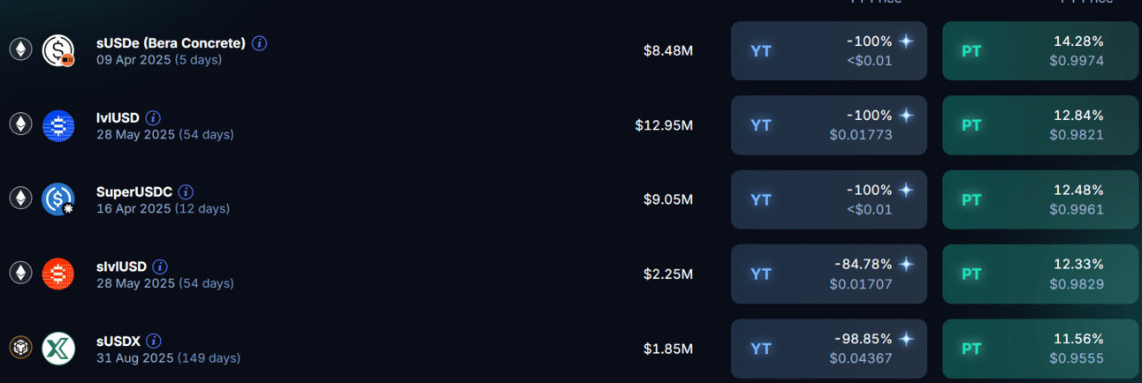Image resolution: width=1142 pixels, height=383 pixels.
Task: Click Ethereum chain icon in the lvlUSD row
Action: [20, 124]
